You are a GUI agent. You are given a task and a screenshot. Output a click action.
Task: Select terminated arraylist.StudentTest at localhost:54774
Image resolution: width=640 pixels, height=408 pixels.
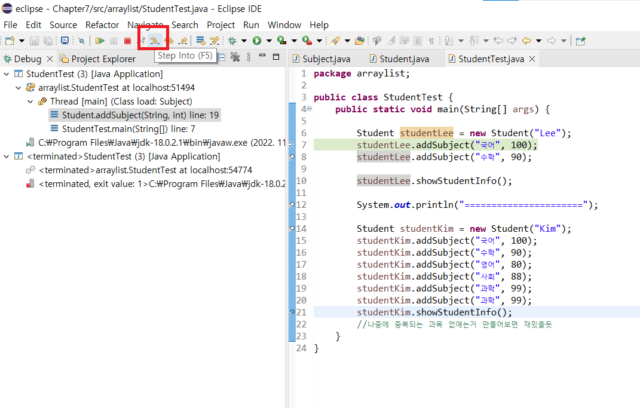pyautogui.click(x=139, y=170)
